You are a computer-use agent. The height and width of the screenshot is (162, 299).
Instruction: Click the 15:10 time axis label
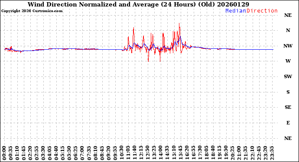(174, 153)
